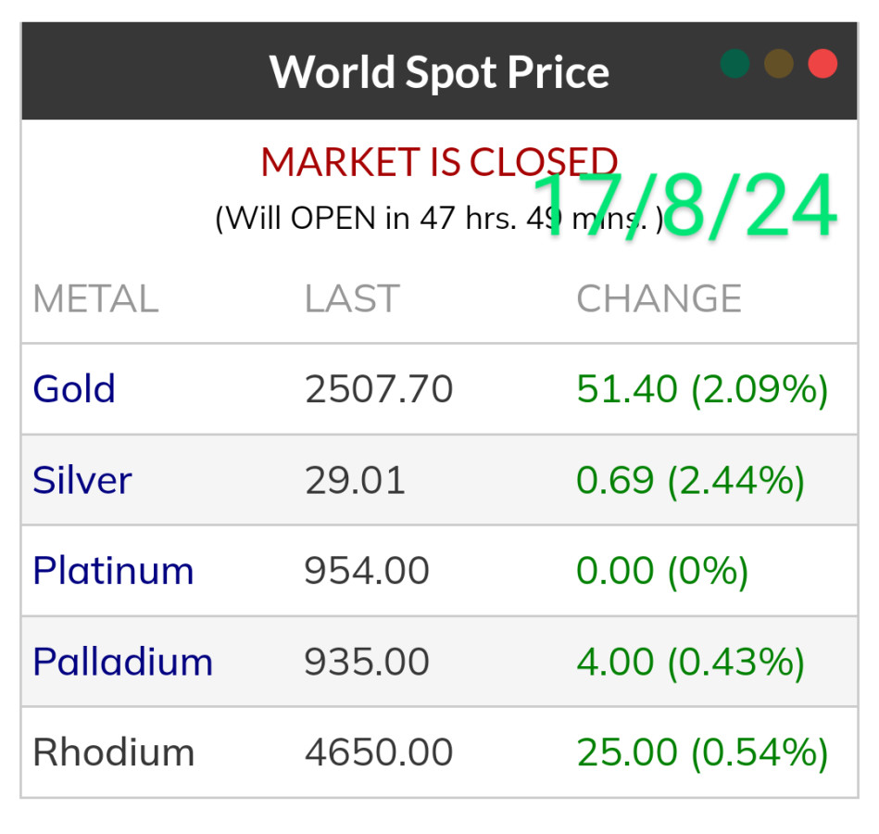This screenshot has height=834, width=879.
Task: Click the green dot in header
Action: 735,65
